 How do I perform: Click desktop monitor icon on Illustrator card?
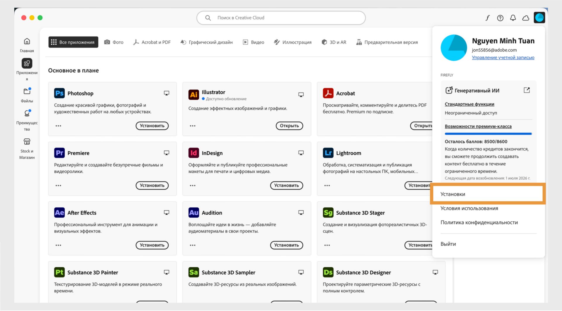[301, 95]
